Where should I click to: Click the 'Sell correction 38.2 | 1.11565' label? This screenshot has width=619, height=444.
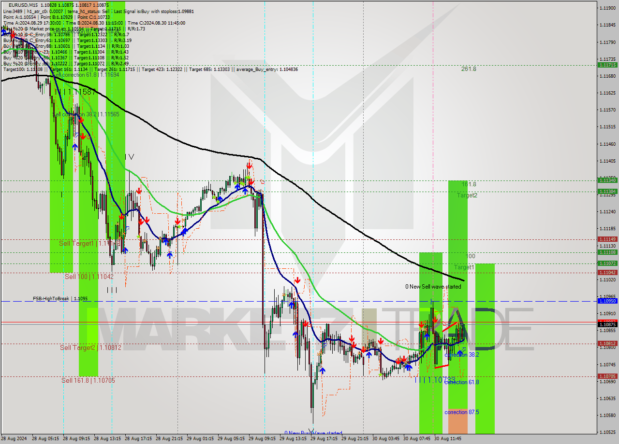pyautogui.click(x=86, y=114)
